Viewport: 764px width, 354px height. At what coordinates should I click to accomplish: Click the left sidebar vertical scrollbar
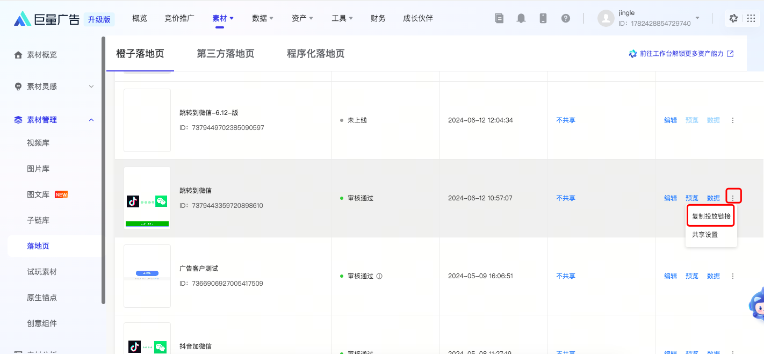(x=103, y=172)
